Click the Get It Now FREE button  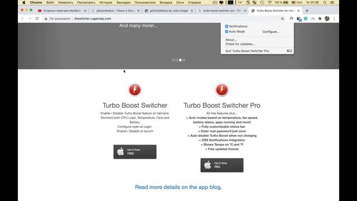coord(135,152)
